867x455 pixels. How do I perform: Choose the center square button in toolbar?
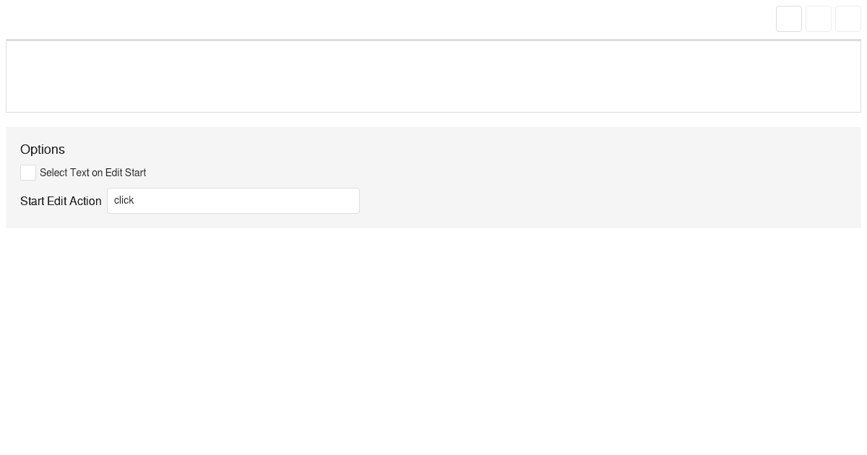coord(819,19)
